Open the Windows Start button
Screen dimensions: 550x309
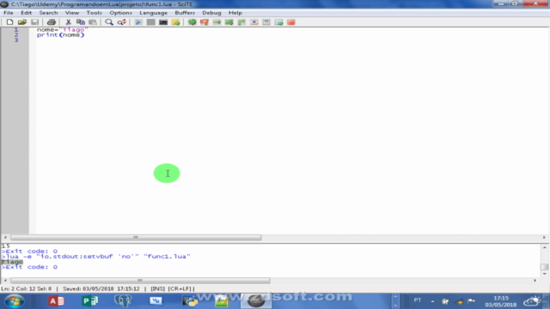15,301
